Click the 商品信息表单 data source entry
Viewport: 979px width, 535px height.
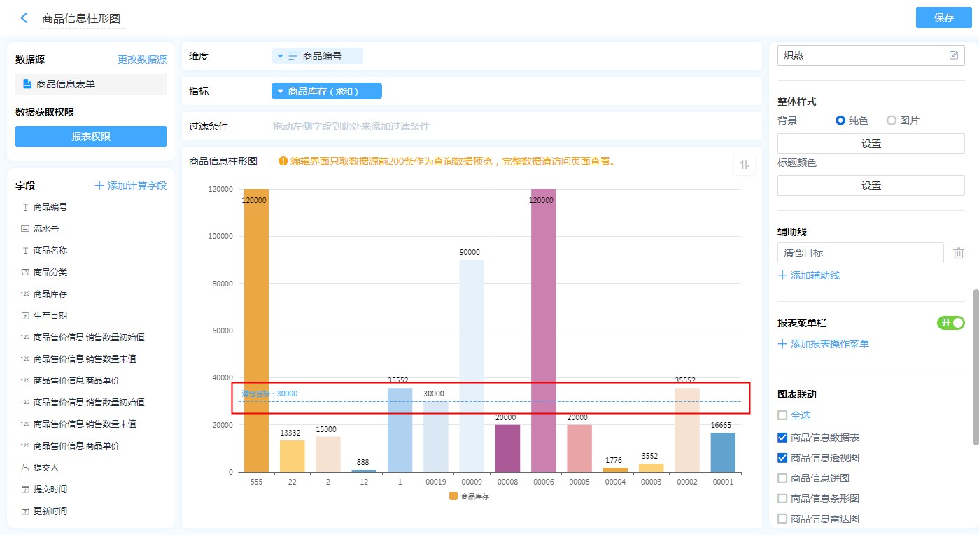65,84
